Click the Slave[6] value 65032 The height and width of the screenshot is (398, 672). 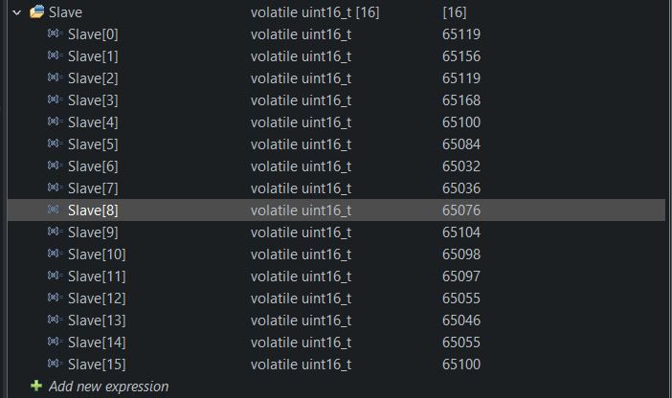click(x=461, y=166)
